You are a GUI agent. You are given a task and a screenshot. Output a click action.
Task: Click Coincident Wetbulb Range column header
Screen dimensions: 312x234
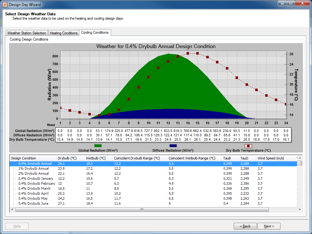pos(194,158)
